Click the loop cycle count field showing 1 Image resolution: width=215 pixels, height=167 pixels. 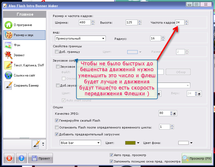point(165,127)
